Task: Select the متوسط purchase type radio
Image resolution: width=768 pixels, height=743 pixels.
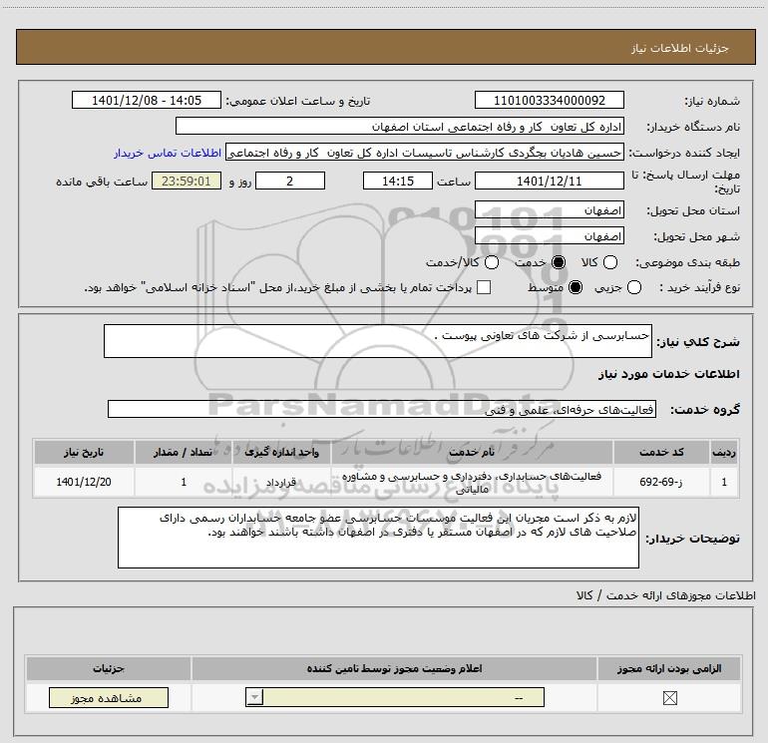Action: tap(576, 287)
